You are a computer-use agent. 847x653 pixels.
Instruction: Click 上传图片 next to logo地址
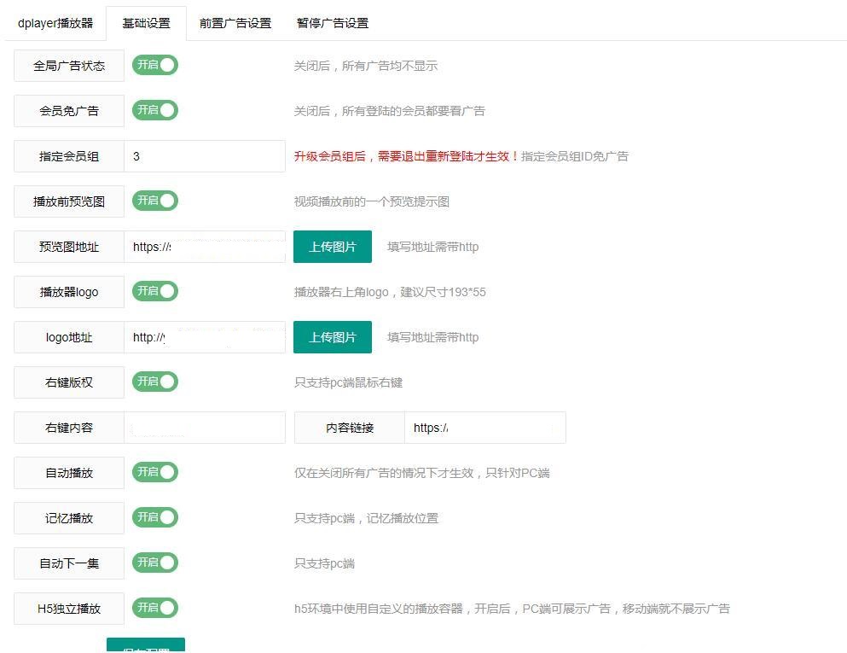[332, 336]
